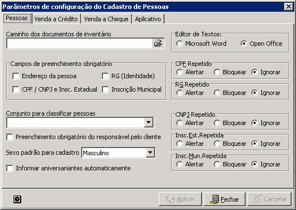The width and height of the screenshot is (296, 210).
Task: Click into the inventory documents path field
Action: point(79,44)
